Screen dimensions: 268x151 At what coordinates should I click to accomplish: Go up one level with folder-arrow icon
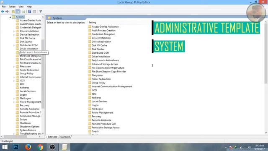pyautogui.click(x=13, y=12)
